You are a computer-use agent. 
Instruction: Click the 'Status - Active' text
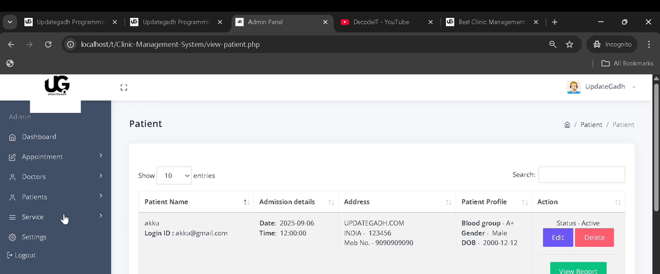(578, 223)
